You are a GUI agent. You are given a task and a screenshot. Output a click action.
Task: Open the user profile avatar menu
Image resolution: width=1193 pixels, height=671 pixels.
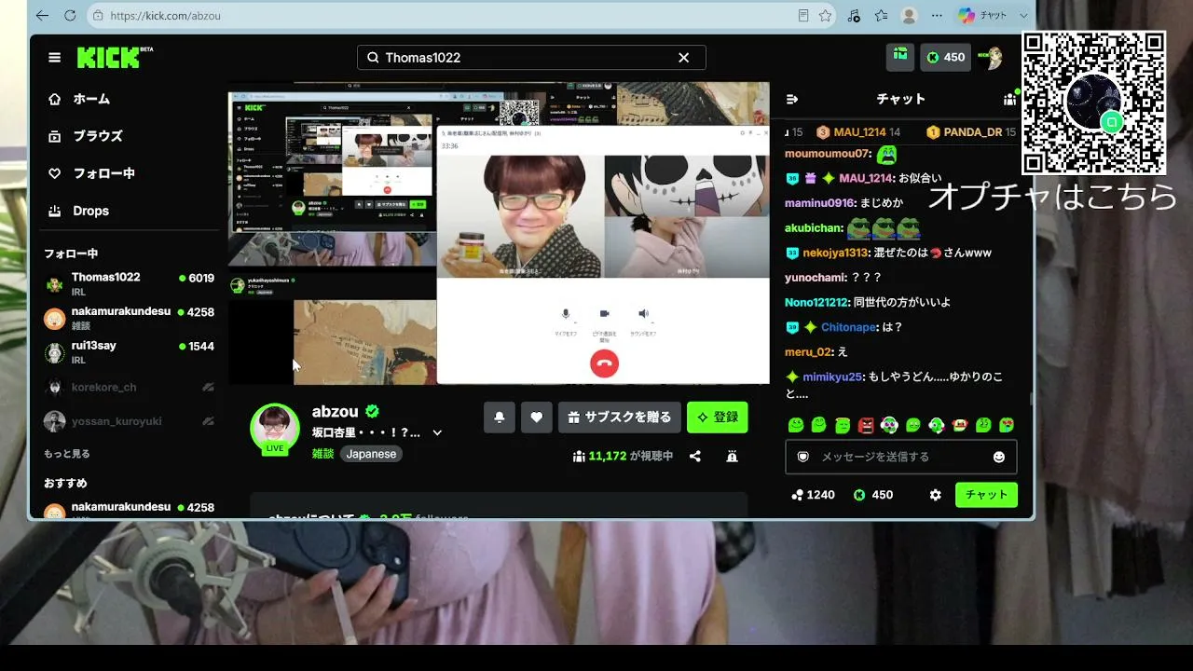[x=990, y=58]
